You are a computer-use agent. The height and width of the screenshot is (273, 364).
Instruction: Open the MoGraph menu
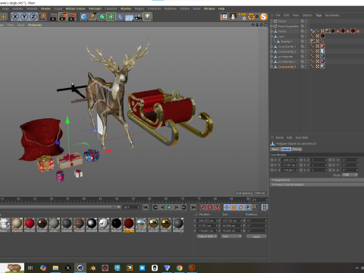coord(95,8)
